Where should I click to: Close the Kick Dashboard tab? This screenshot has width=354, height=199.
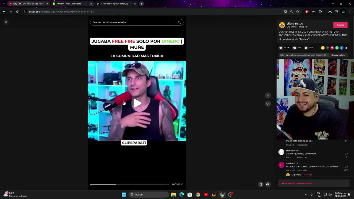pyautogui.click(x=91, y=4)
